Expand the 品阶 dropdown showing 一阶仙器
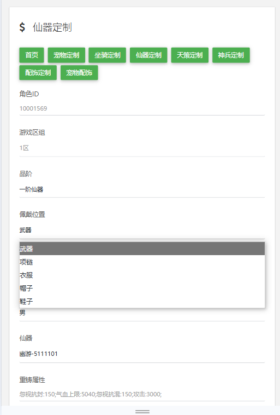Image resolution: width=280 pixels, height=415 pixels. click(x=142, y=189)
